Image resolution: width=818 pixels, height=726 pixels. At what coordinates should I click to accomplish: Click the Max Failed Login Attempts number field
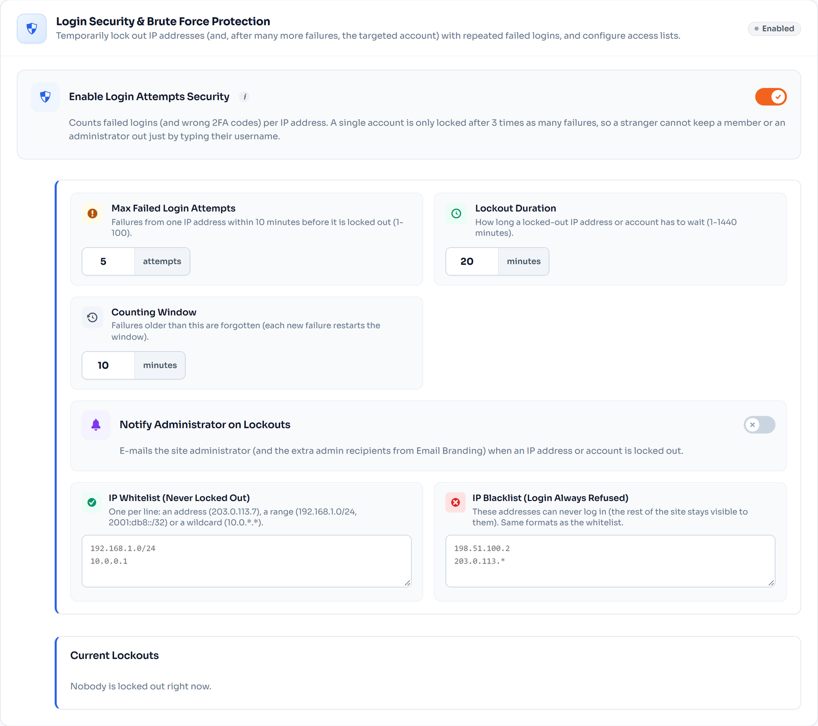point(108,261)
